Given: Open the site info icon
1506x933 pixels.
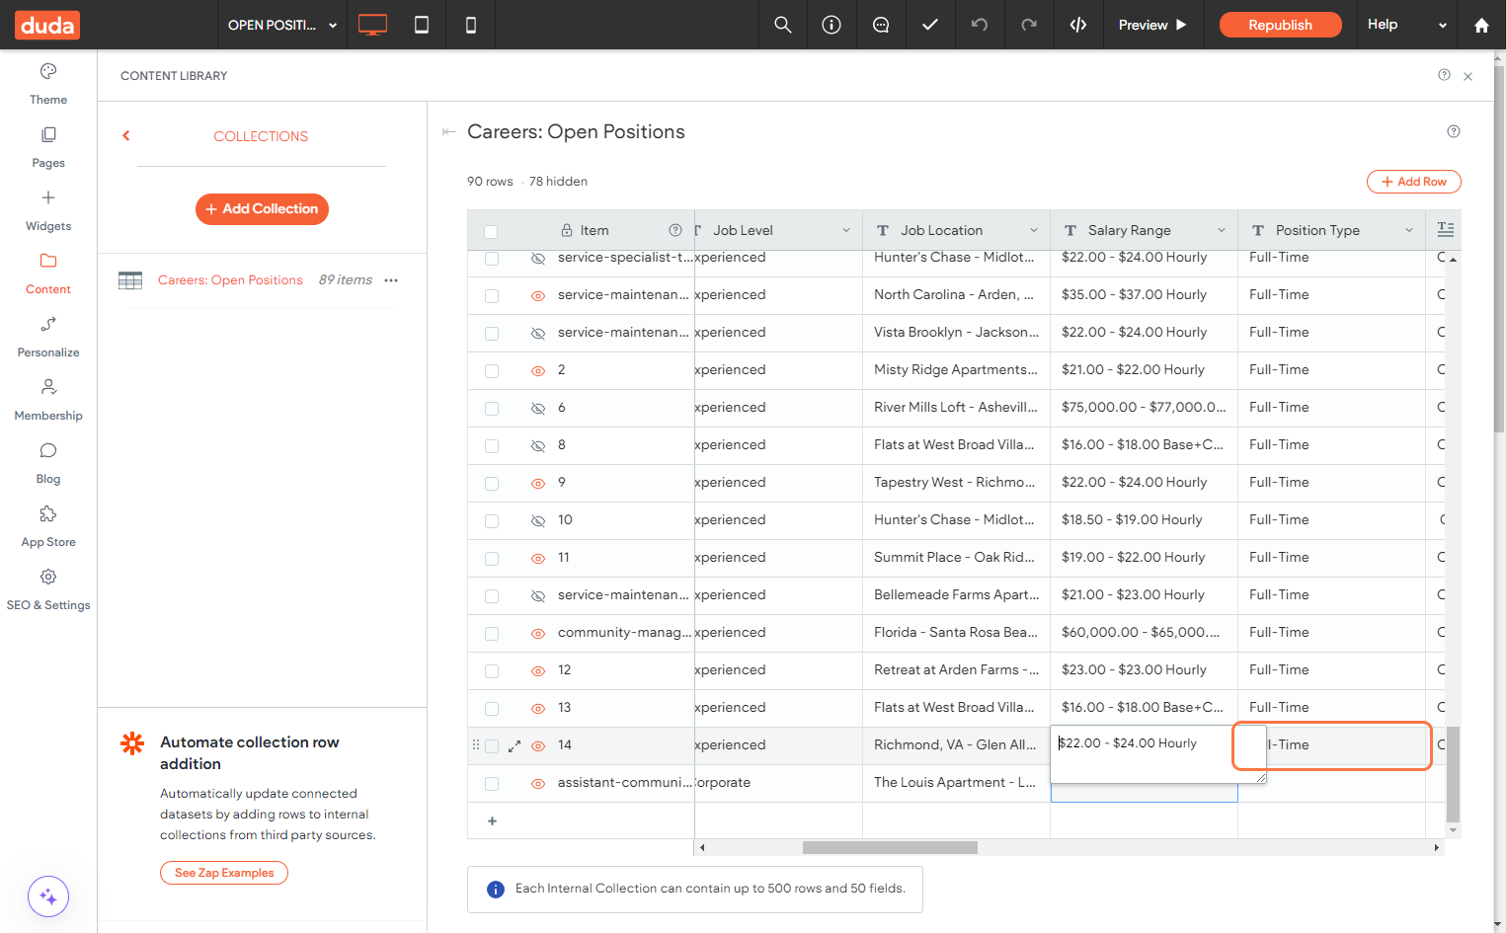Looking at the screenshot, I should click(x=832, y=25).
